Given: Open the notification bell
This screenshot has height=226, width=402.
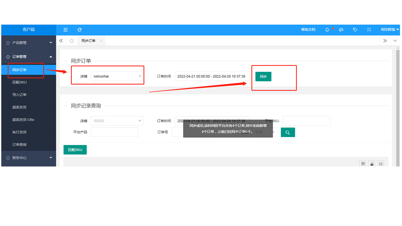Looking at the screenshot, I should coord(327,30).
